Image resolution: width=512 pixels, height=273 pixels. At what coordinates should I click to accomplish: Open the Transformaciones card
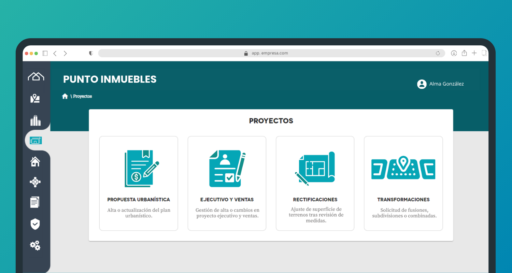point(403,183)
